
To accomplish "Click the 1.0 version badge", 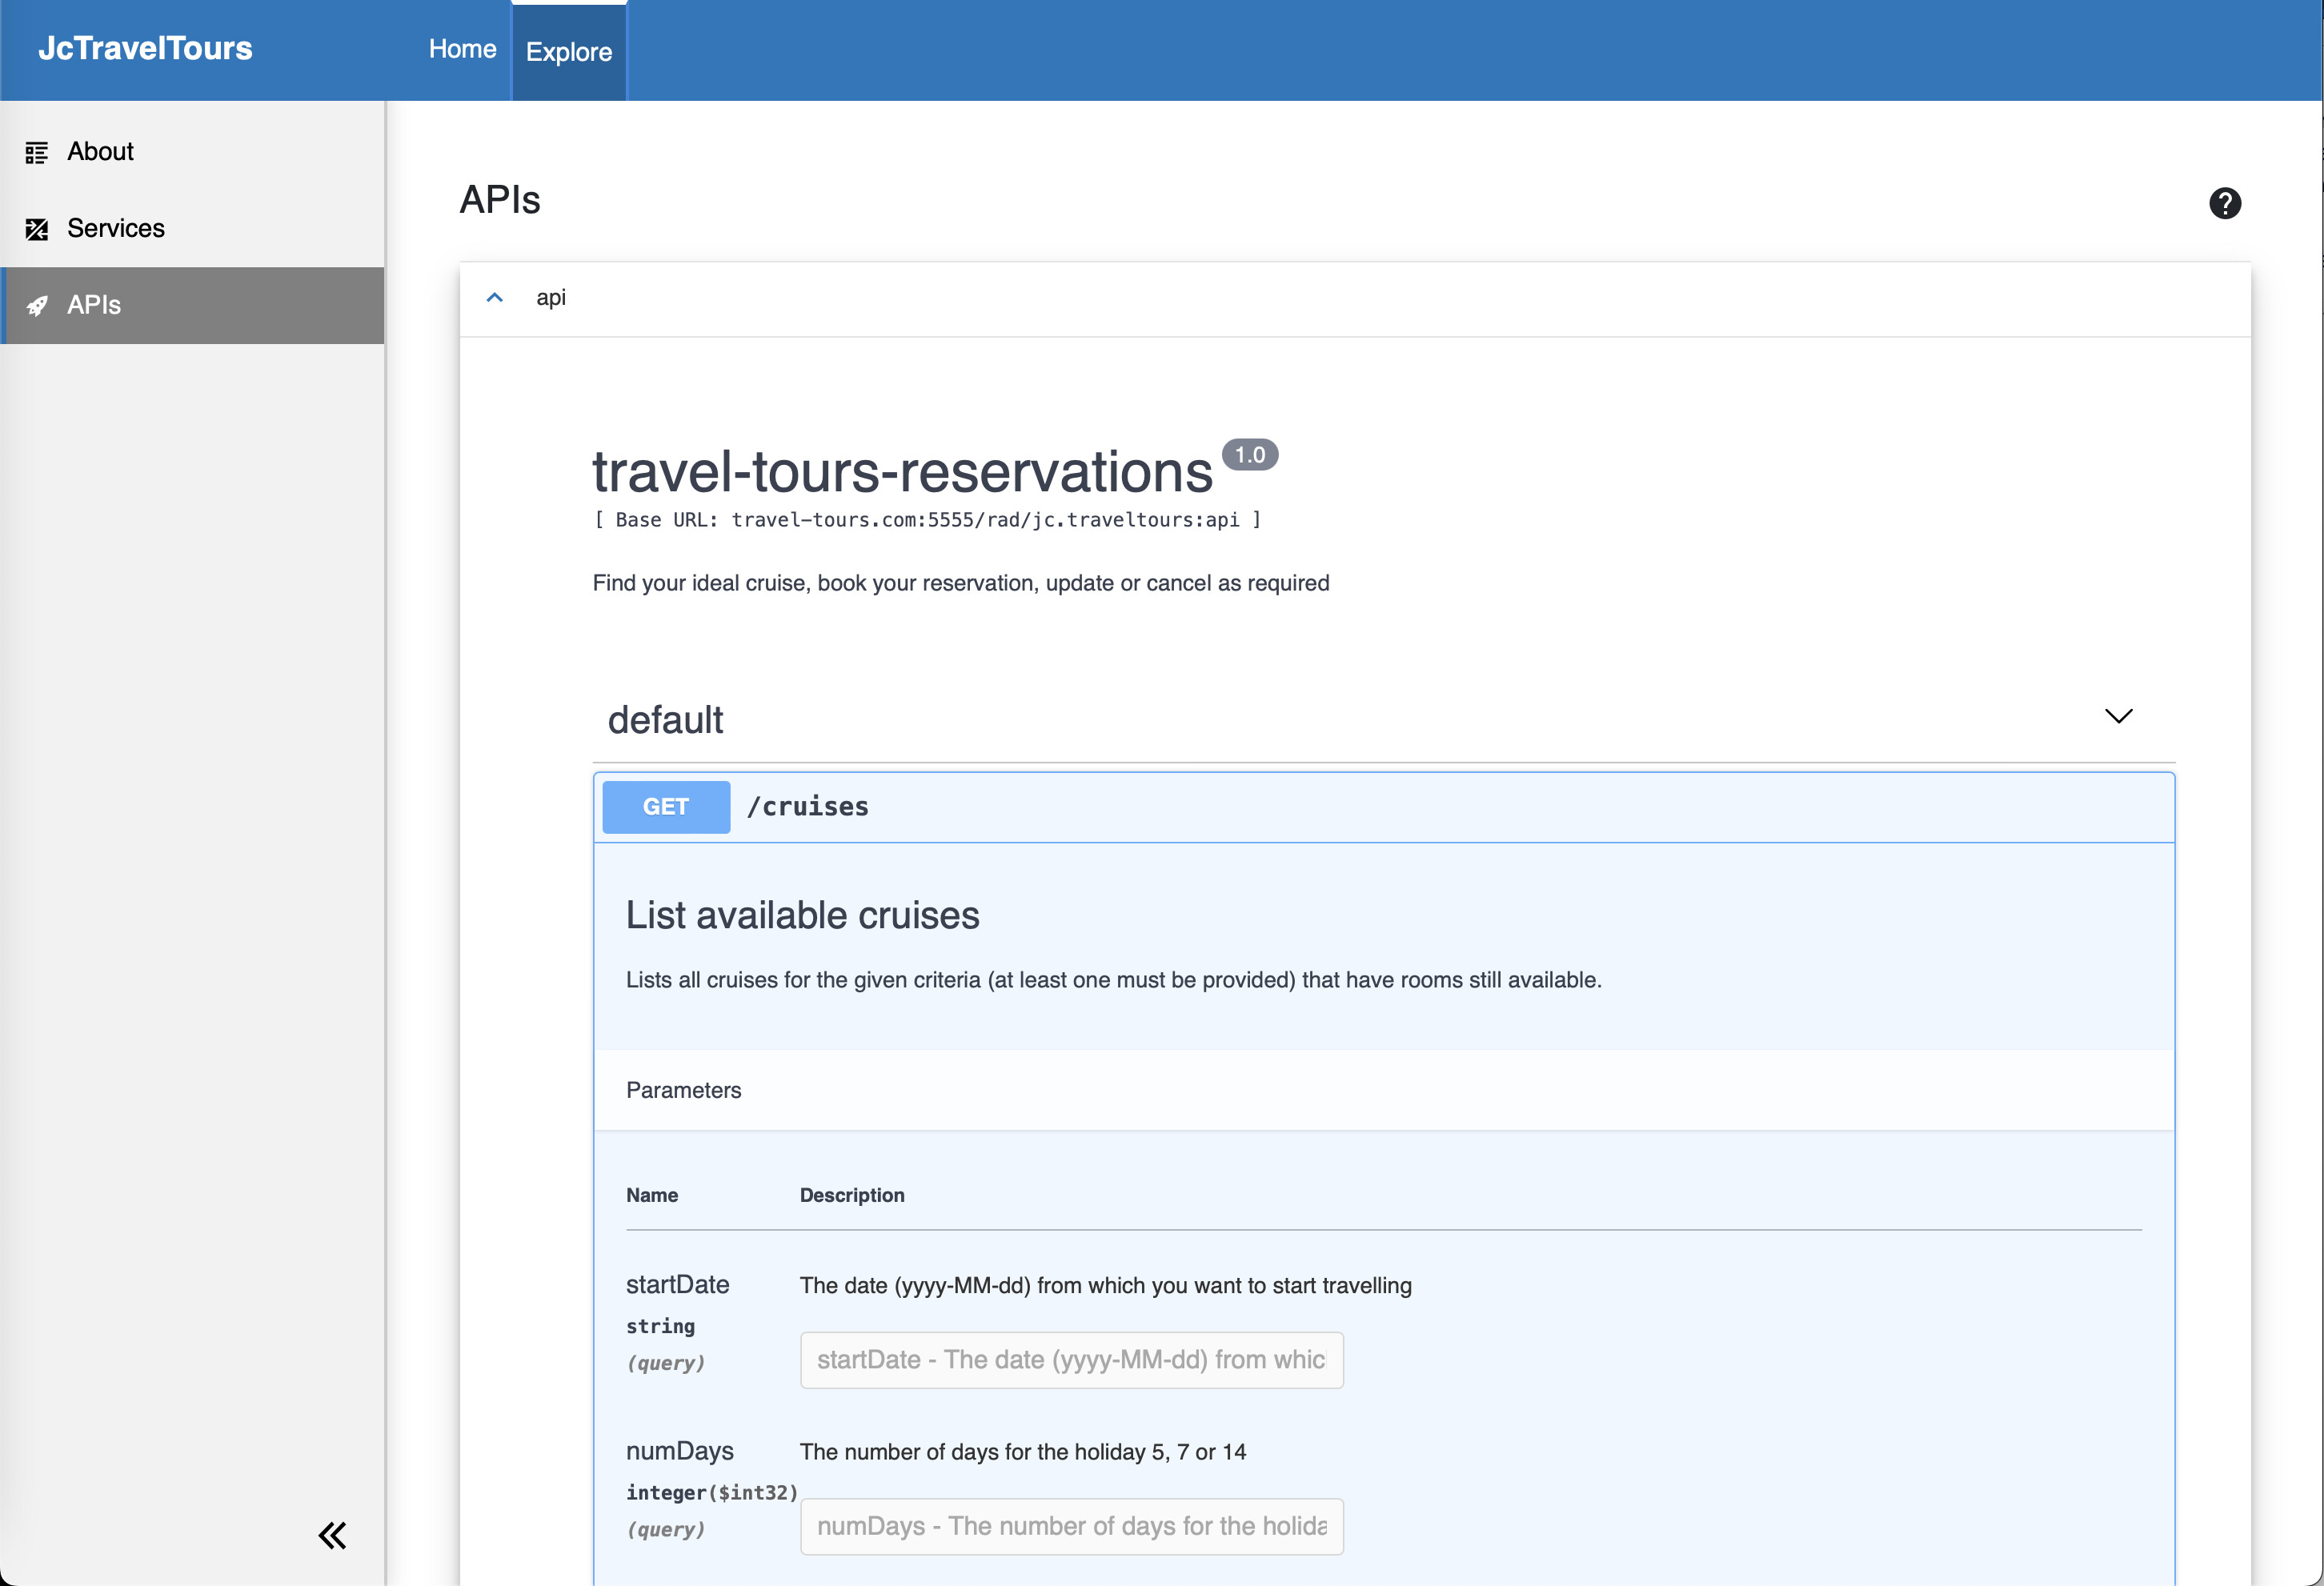I will tap(1249, 455).
